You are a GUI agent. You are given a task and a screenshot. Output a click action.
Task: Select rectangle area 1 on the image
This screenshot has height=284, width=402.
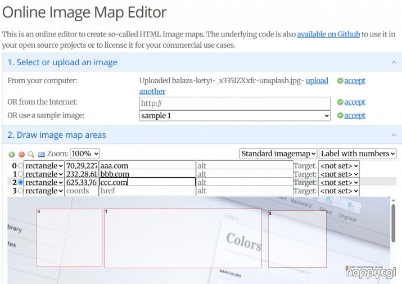[x=183, y=238]
